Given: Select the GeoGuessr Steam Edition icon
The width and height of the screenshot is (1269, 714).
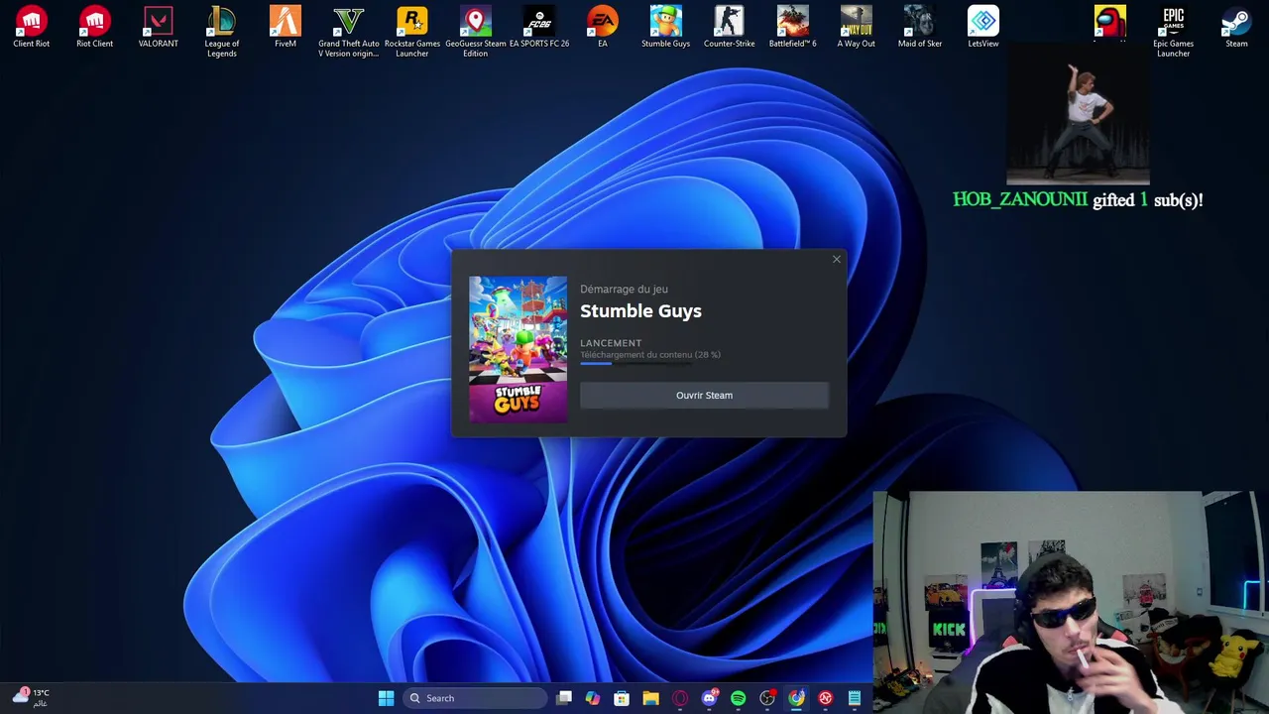Looking at the screenshot, I should (x=475, y=32).
